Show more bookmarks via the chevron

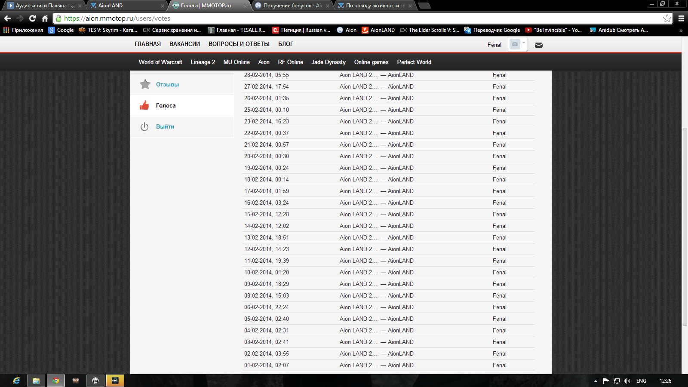681,31
